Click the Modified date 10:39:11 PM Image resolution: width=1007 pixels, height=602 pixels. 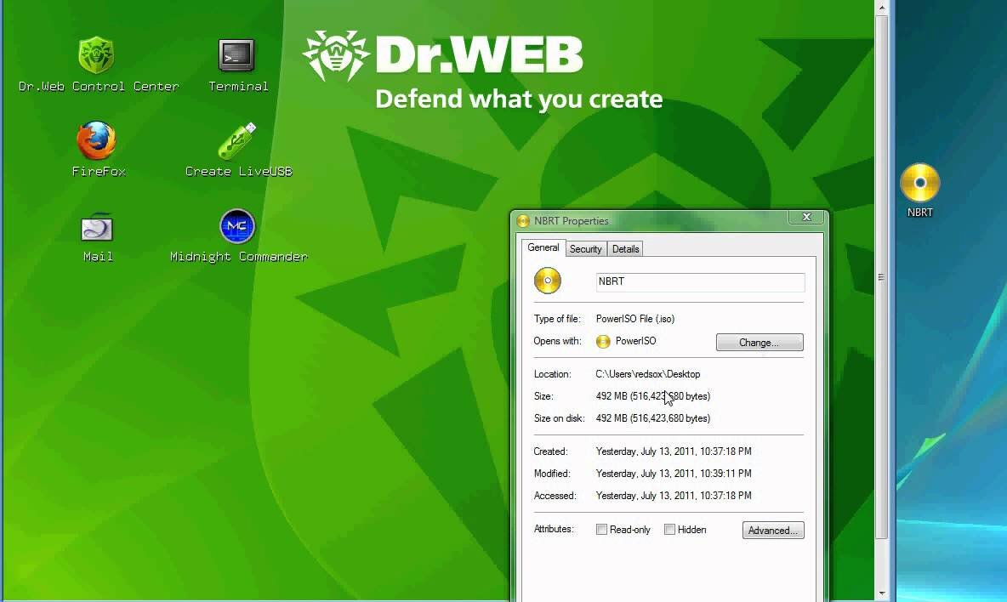pyautogui.click(x=674, y=474)
